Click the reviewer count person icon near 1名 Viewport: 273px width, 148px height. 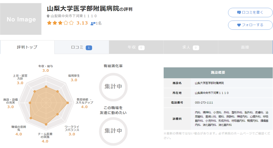point(92,23)
